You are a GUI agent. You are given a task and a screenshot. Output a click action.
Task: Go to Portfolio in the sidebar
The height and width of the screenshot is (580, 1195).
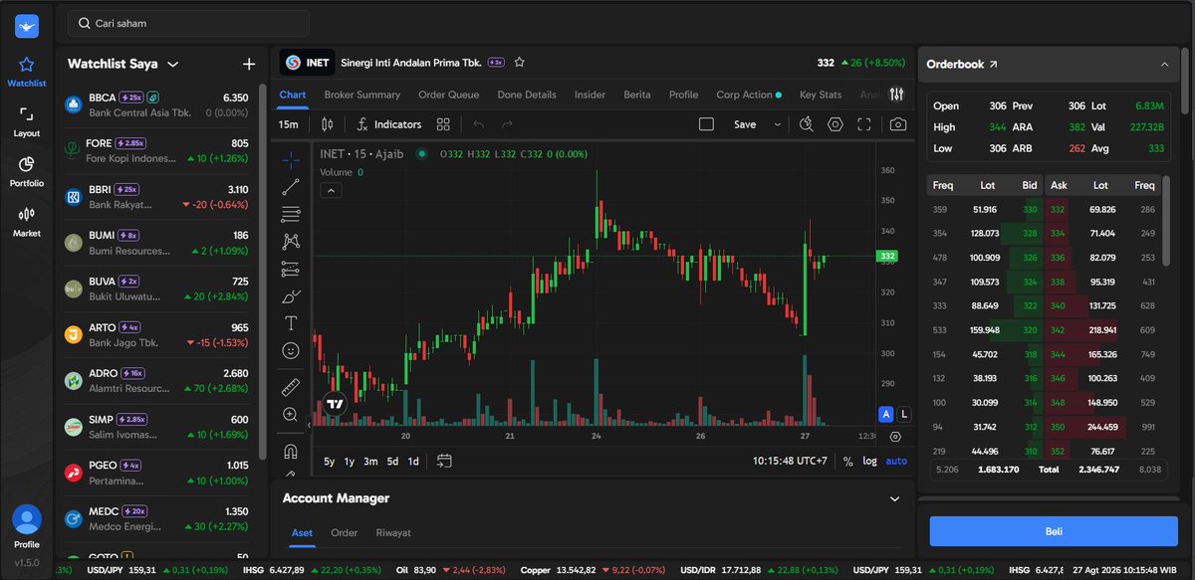(27, 171)
